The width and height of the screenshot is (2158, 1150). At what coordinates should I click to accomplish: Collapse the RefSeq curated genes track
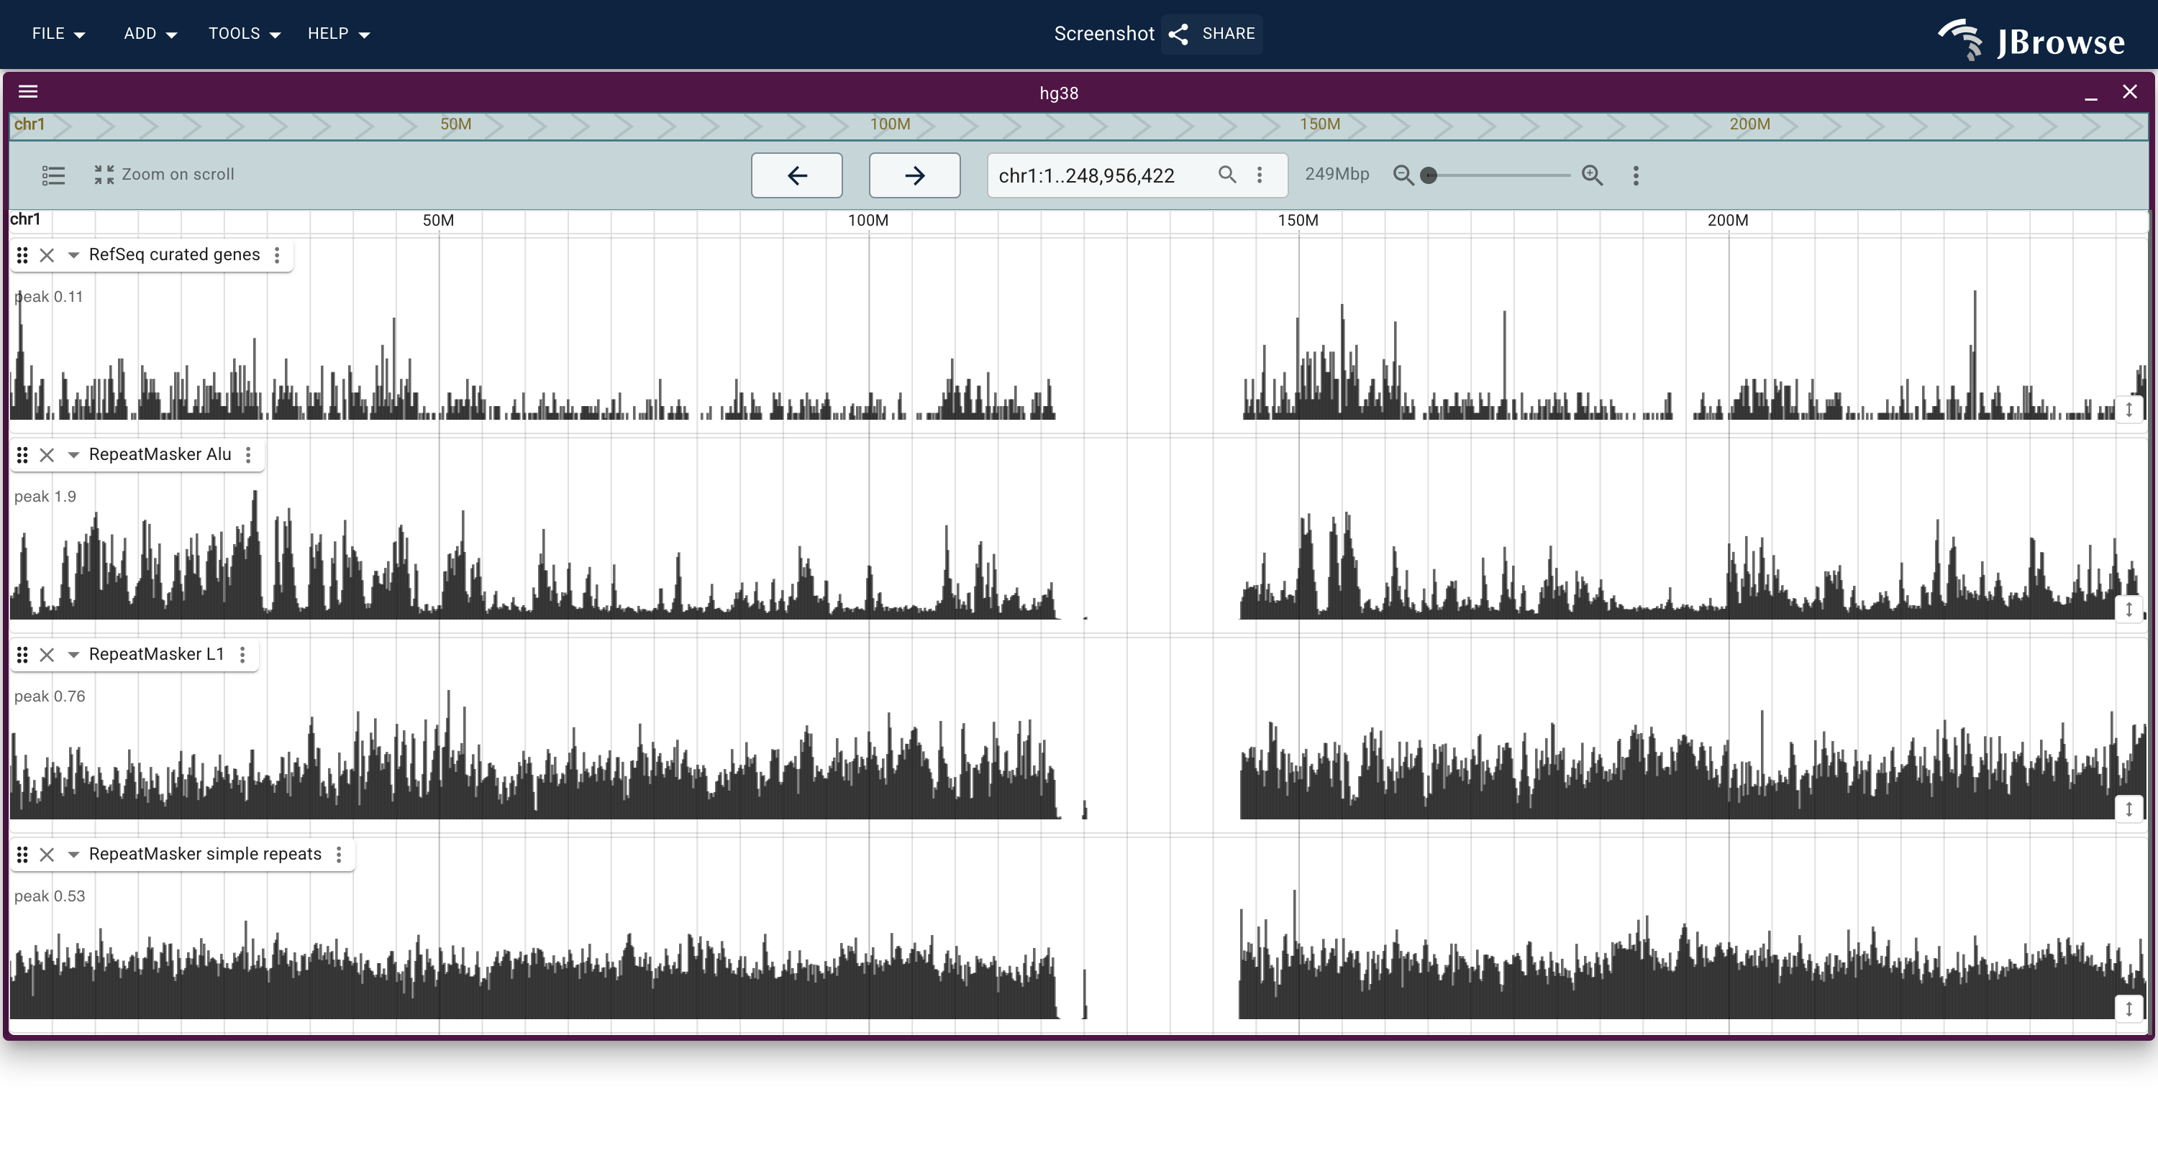(73, 255)
